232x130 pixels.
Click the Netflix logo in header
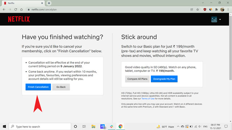[x=19, y=19]
